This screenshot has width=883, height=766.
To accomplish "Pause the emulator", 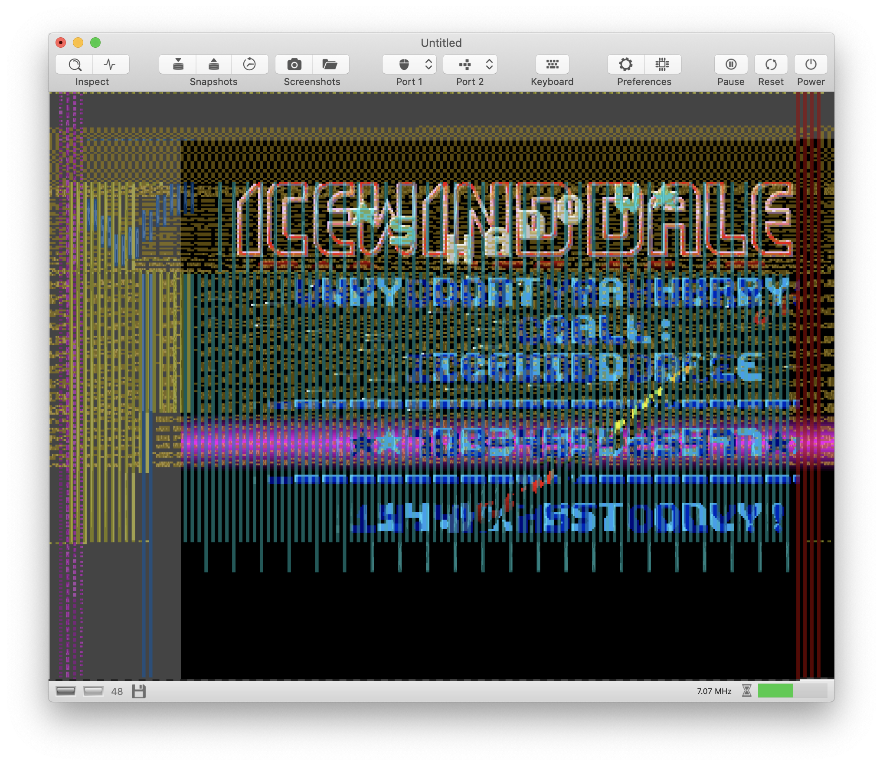I will pos(731,65).
